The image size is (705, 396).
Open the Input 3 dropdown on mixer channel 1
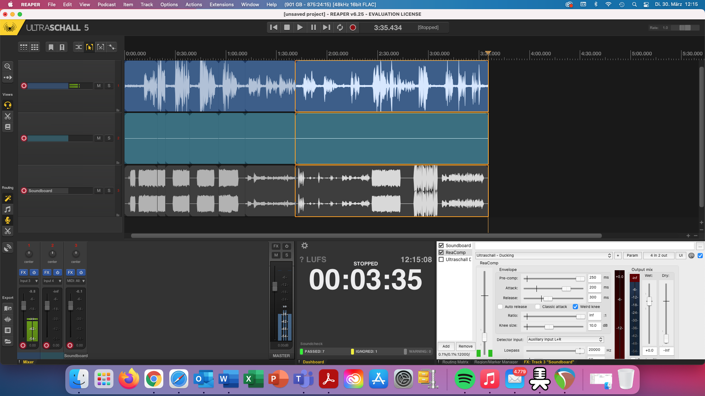29,281
